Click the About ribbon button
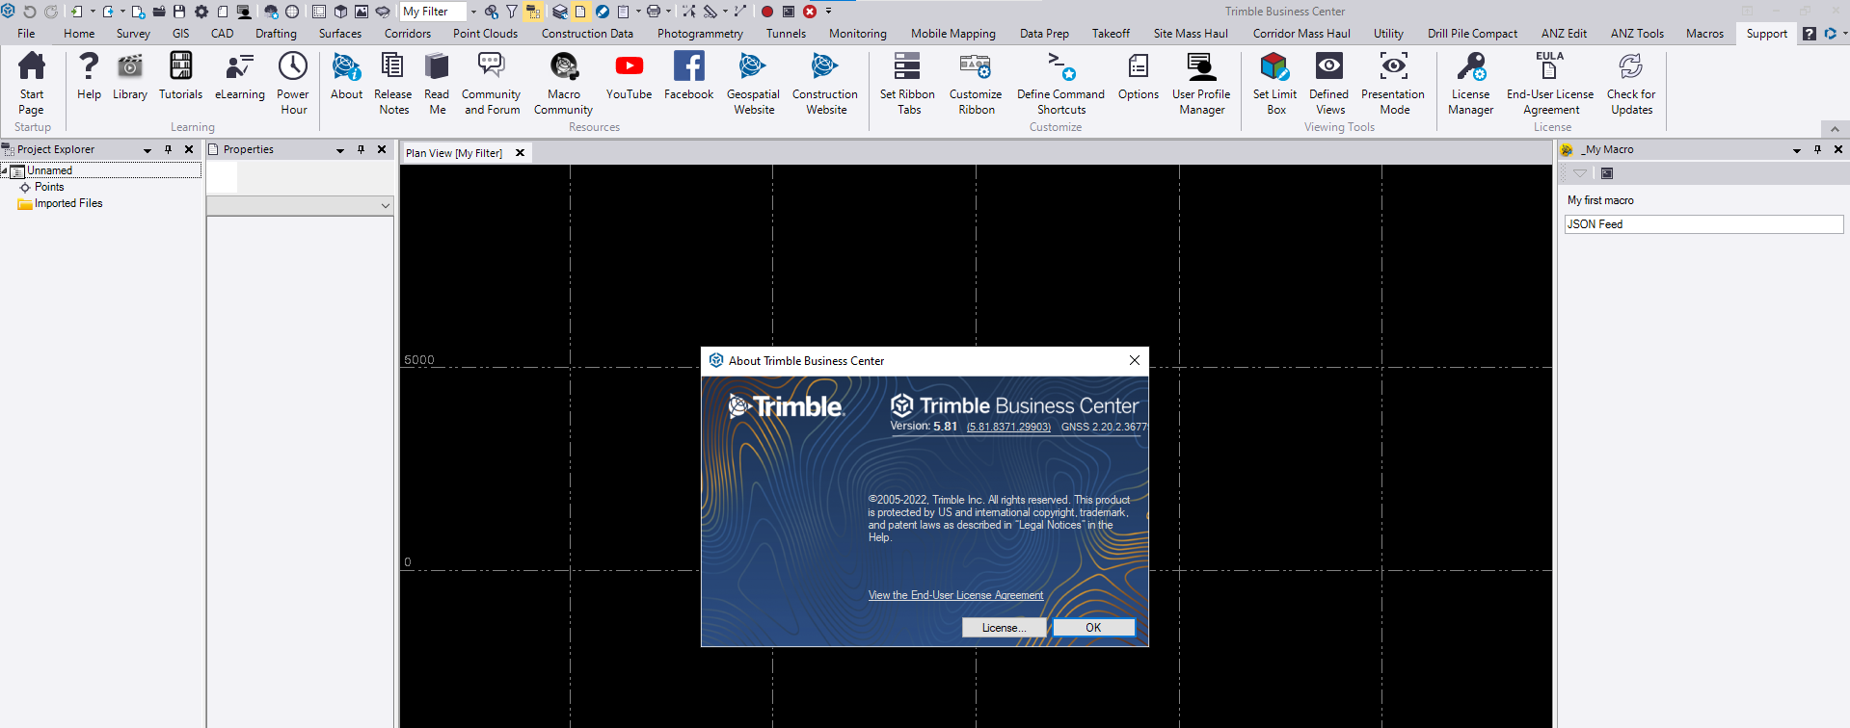The height and width of the screenshot is (728, 1850). (346, 77)
